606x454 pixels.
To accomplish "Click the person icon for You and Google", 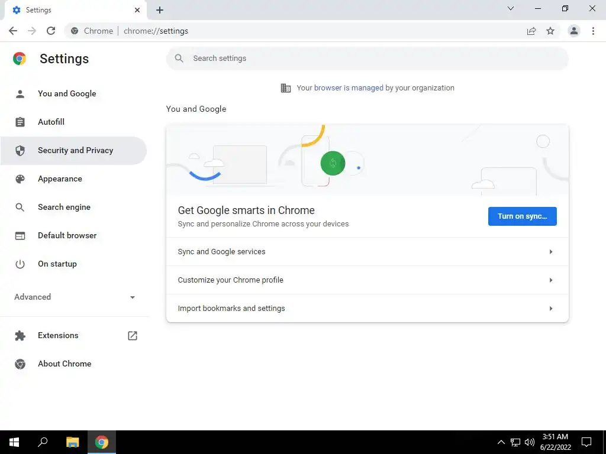I will 20,93.
